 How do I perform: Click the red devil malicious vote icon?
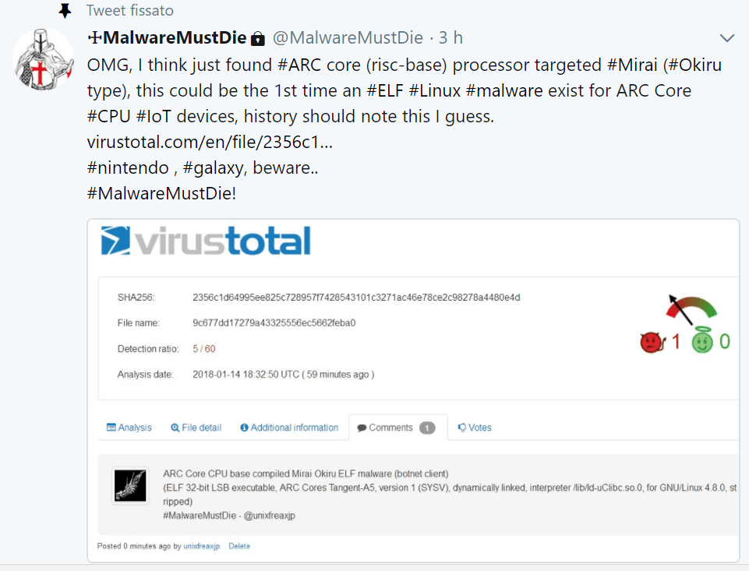[652, 342]
